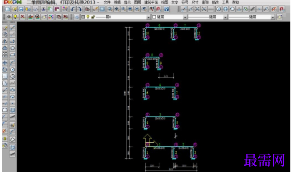
Task: Toggle the layer 0 padlock lock state
Action: click(93, 17)
